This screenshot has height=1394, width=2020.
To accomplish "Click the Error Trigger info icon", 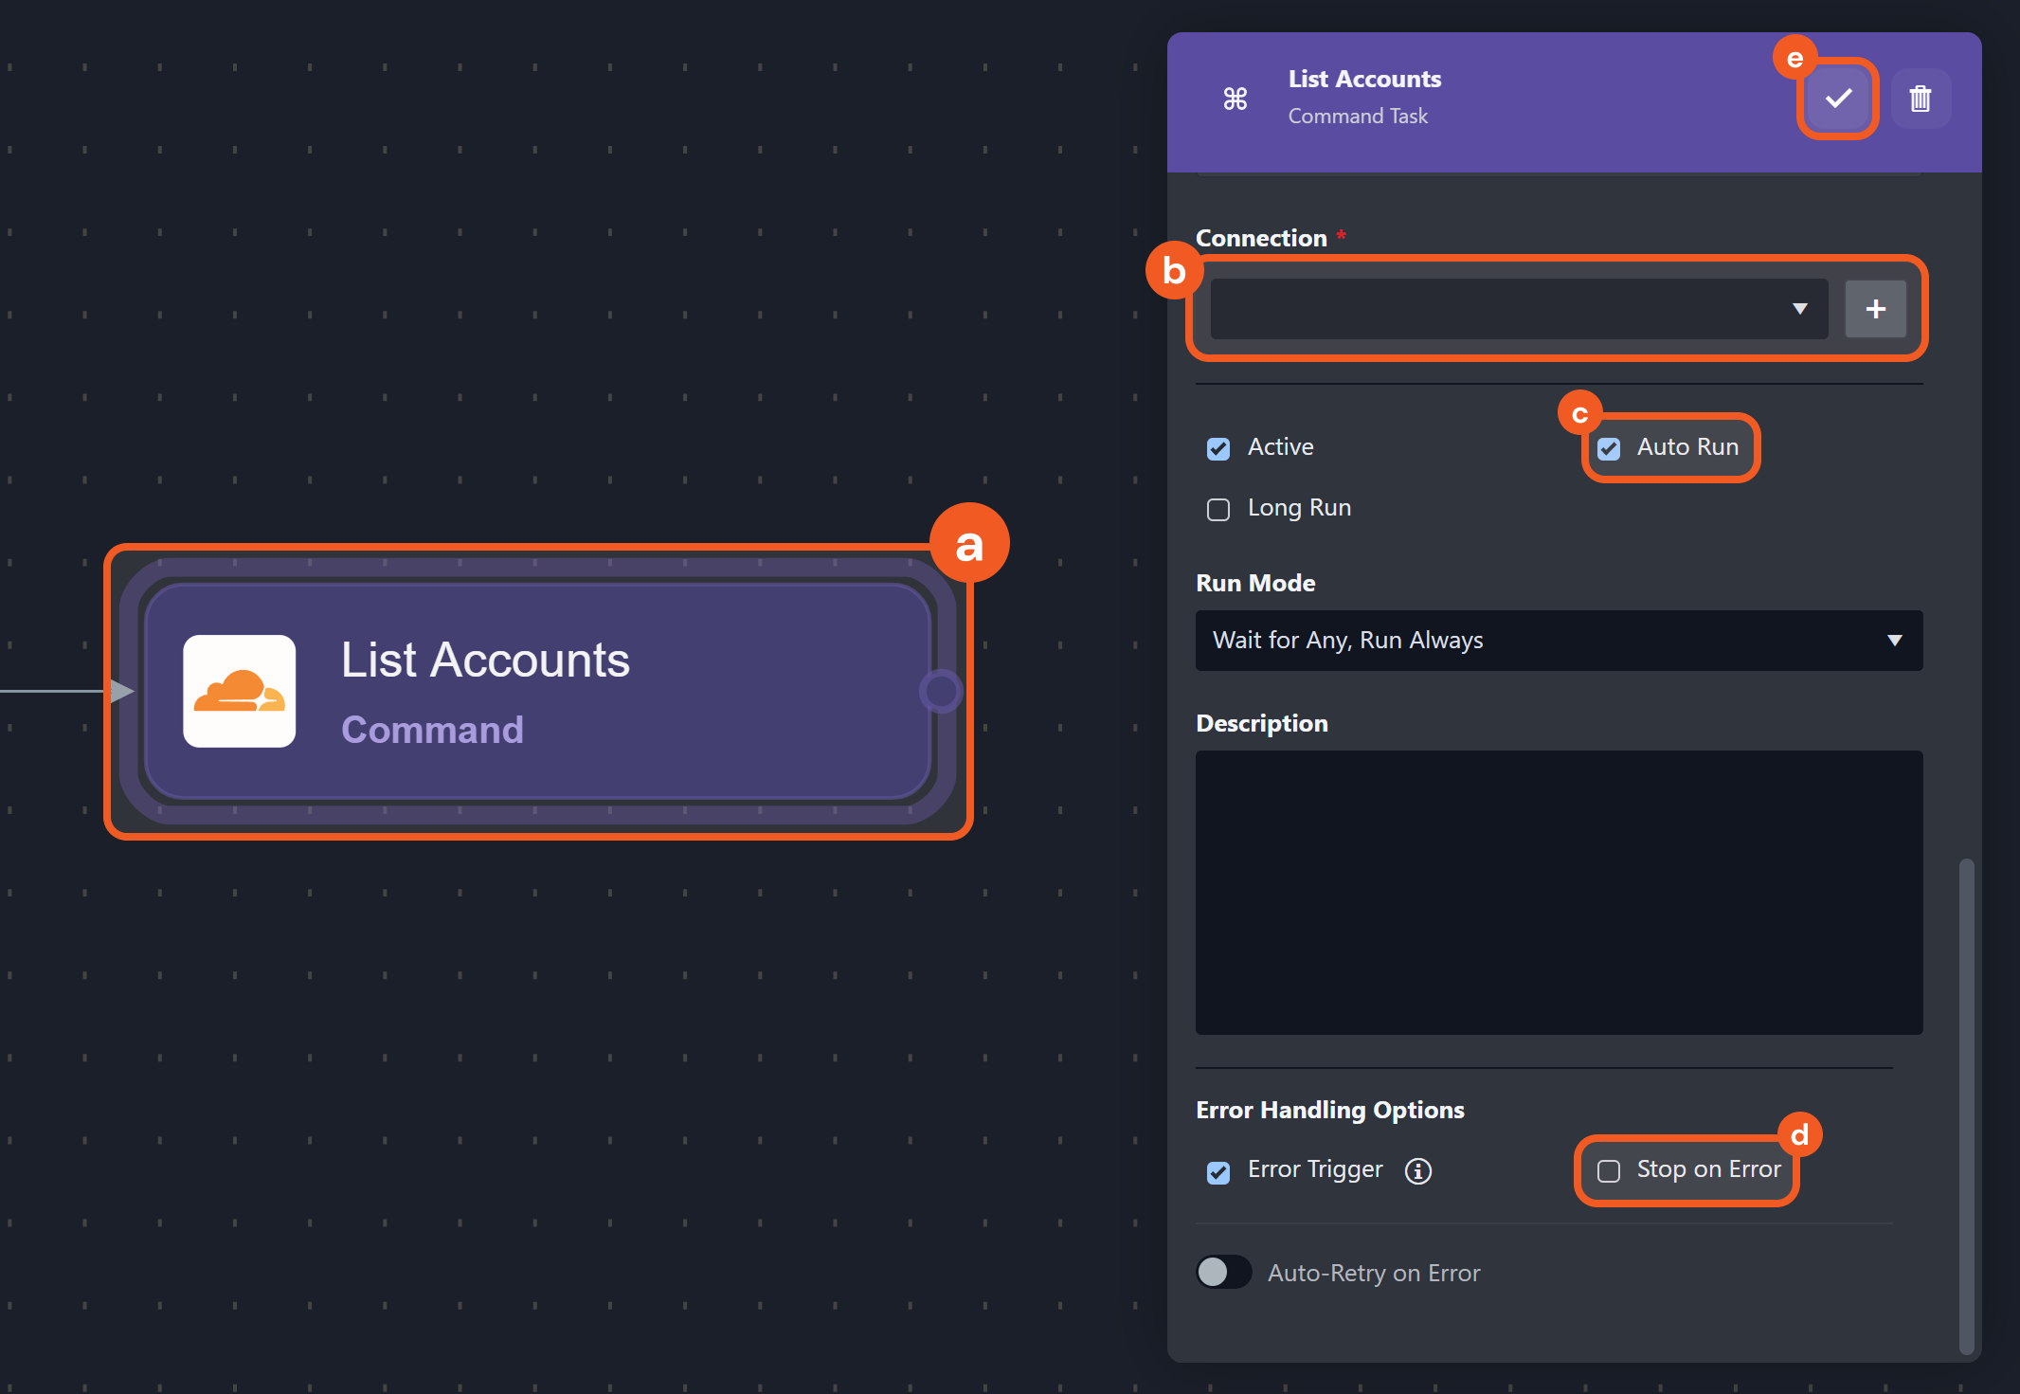I will click(x=1417, y=1171).
